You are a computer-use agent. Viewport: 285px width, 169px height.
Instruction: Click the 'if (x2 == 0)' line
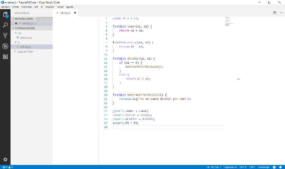131,63
